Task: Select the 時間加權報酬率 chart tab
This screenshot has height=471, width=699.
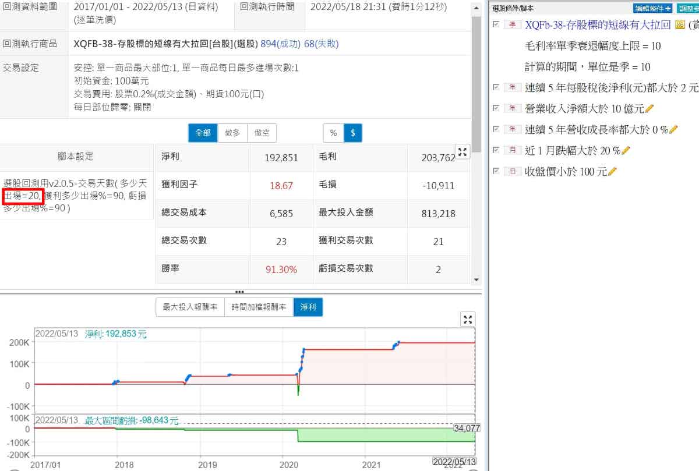Action: tap(259, 307)
